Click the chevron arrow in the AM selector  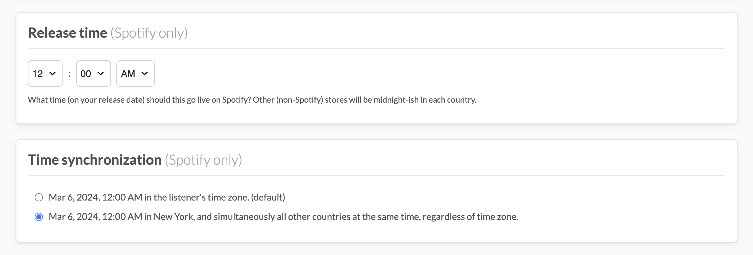145,74
